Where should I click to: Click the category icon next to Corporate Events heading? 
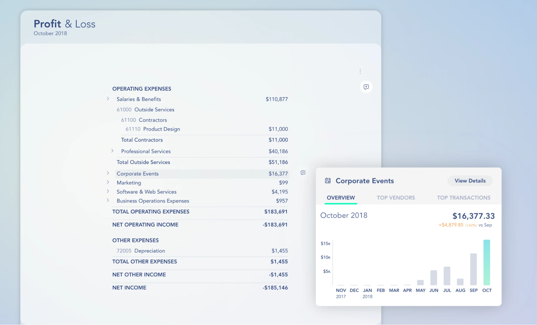click(327, 181)
